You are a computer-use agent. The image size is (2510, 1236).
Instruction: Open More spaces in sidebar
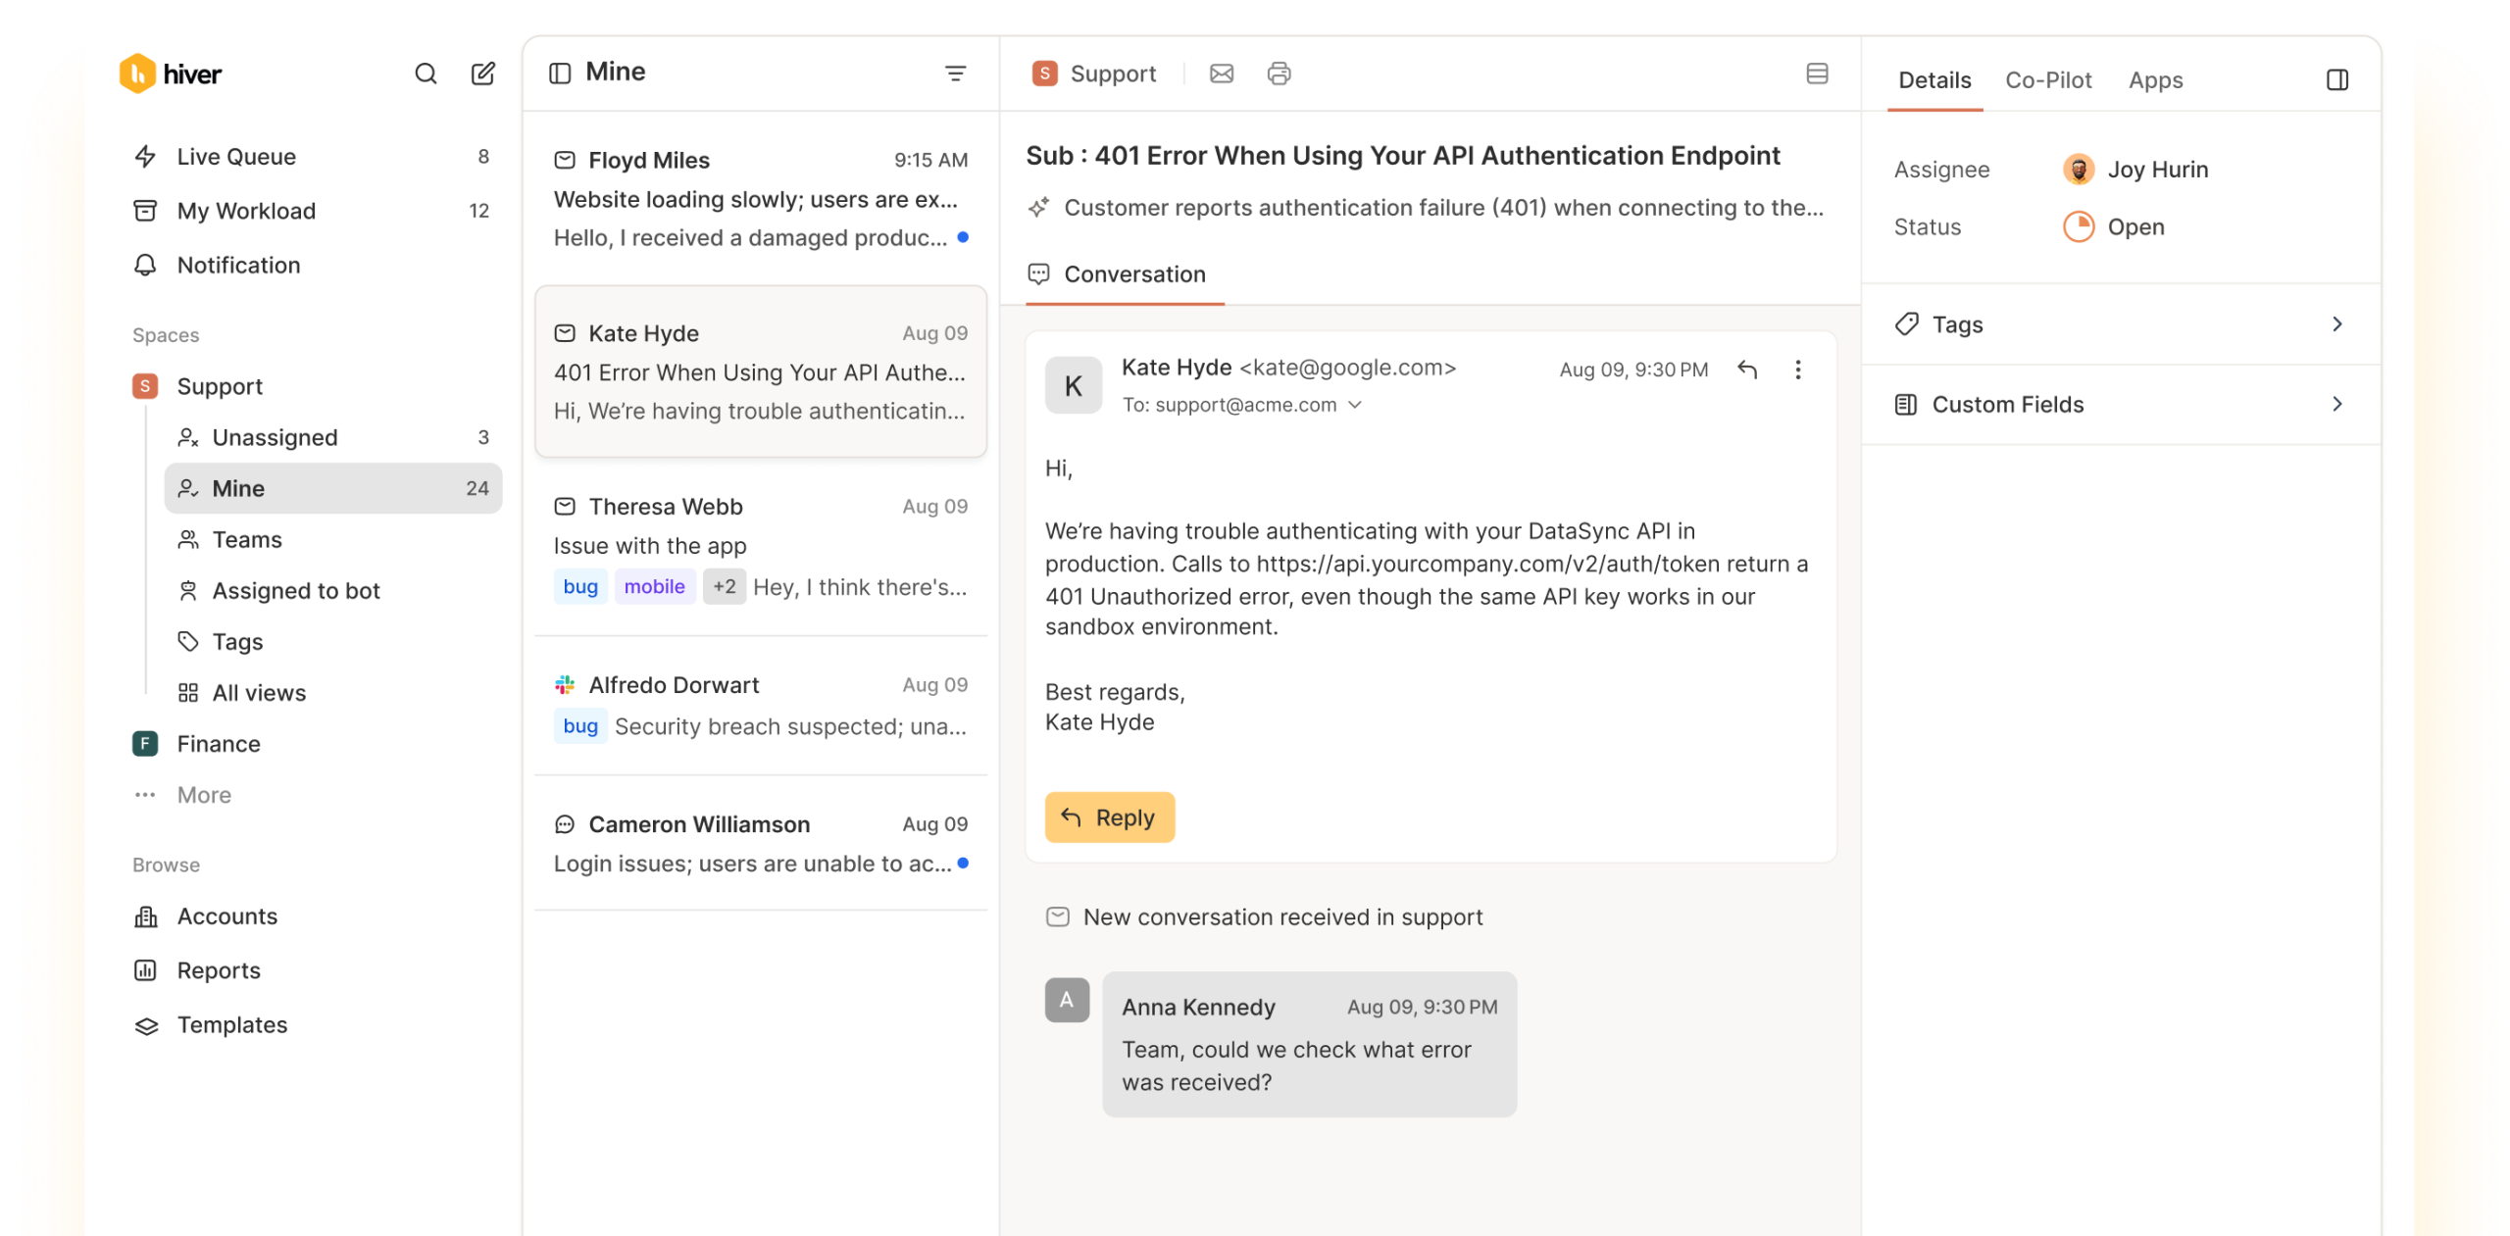coord(204,795)
